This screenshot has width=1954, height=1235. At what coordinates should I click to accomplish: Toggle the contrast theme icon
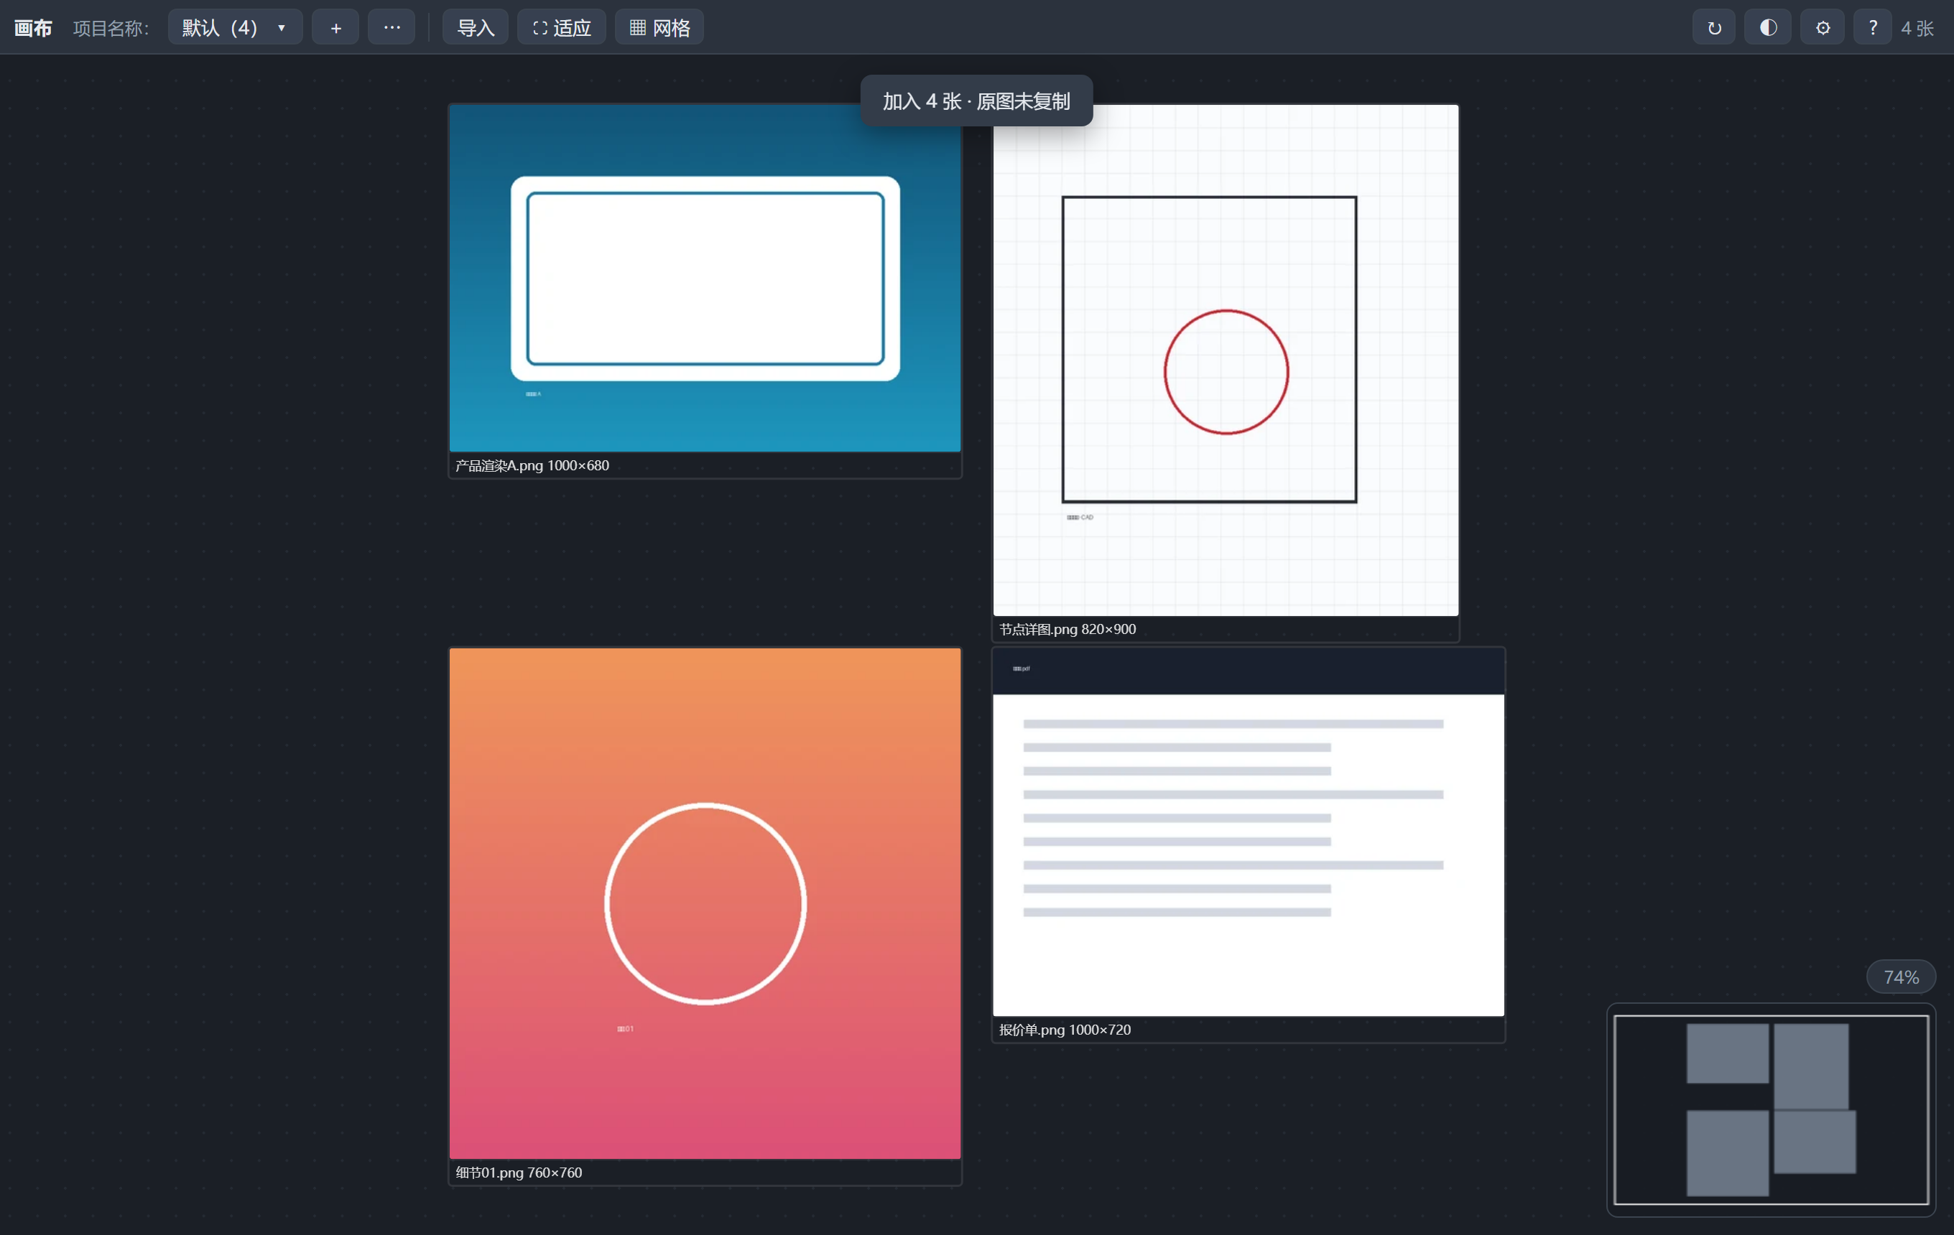point(1768,27)
